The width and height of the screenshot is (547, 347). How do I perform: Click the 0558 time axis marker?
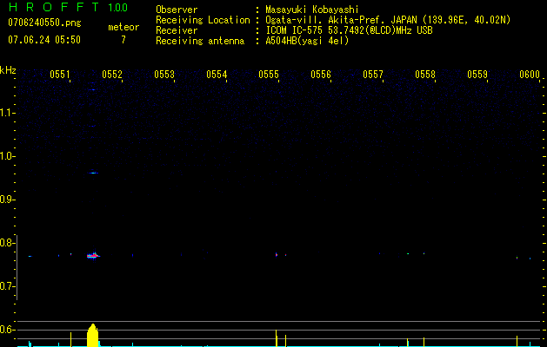(425, 75)
